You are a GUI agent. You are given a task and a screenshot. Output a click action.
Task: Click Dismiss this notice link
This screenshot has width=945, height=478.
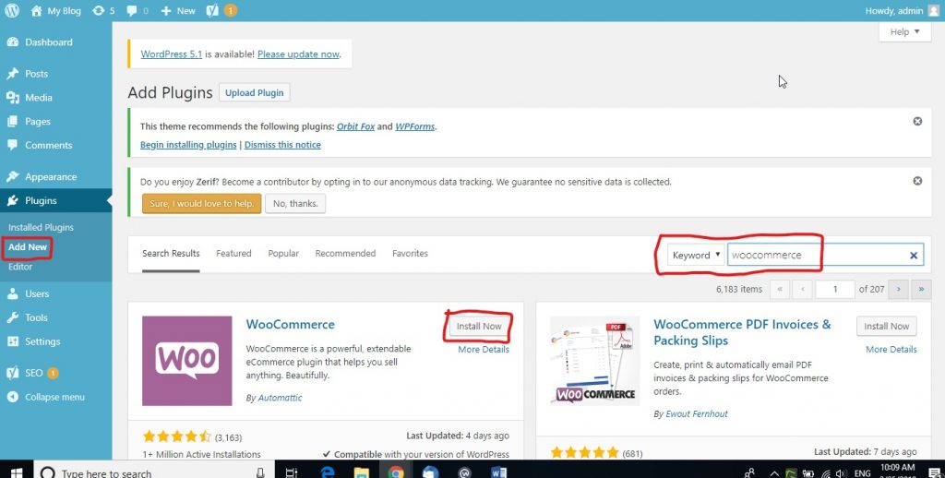click(x=282, y=145)
